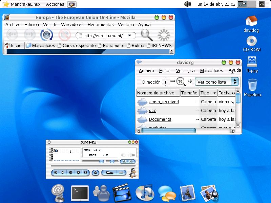Click the panel launcher icon beside Acciones
Screen dimensions: 271x203
(x=72, y=4)
